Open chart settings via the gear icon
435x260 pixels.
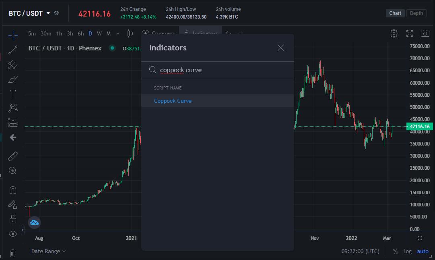pos(394,33)
